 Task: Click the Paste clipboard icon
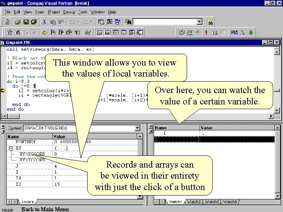point(61,22)
